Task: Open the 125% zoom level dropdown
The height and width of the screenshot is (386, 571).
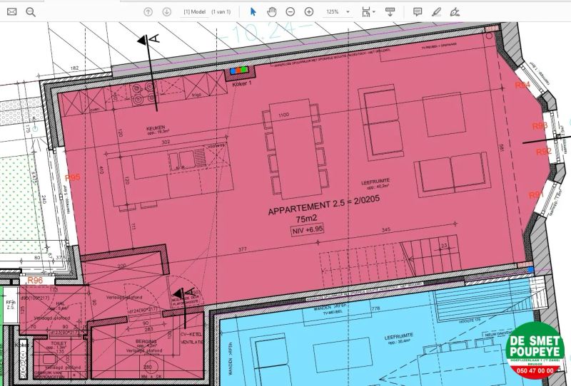Action: (348, 12)
